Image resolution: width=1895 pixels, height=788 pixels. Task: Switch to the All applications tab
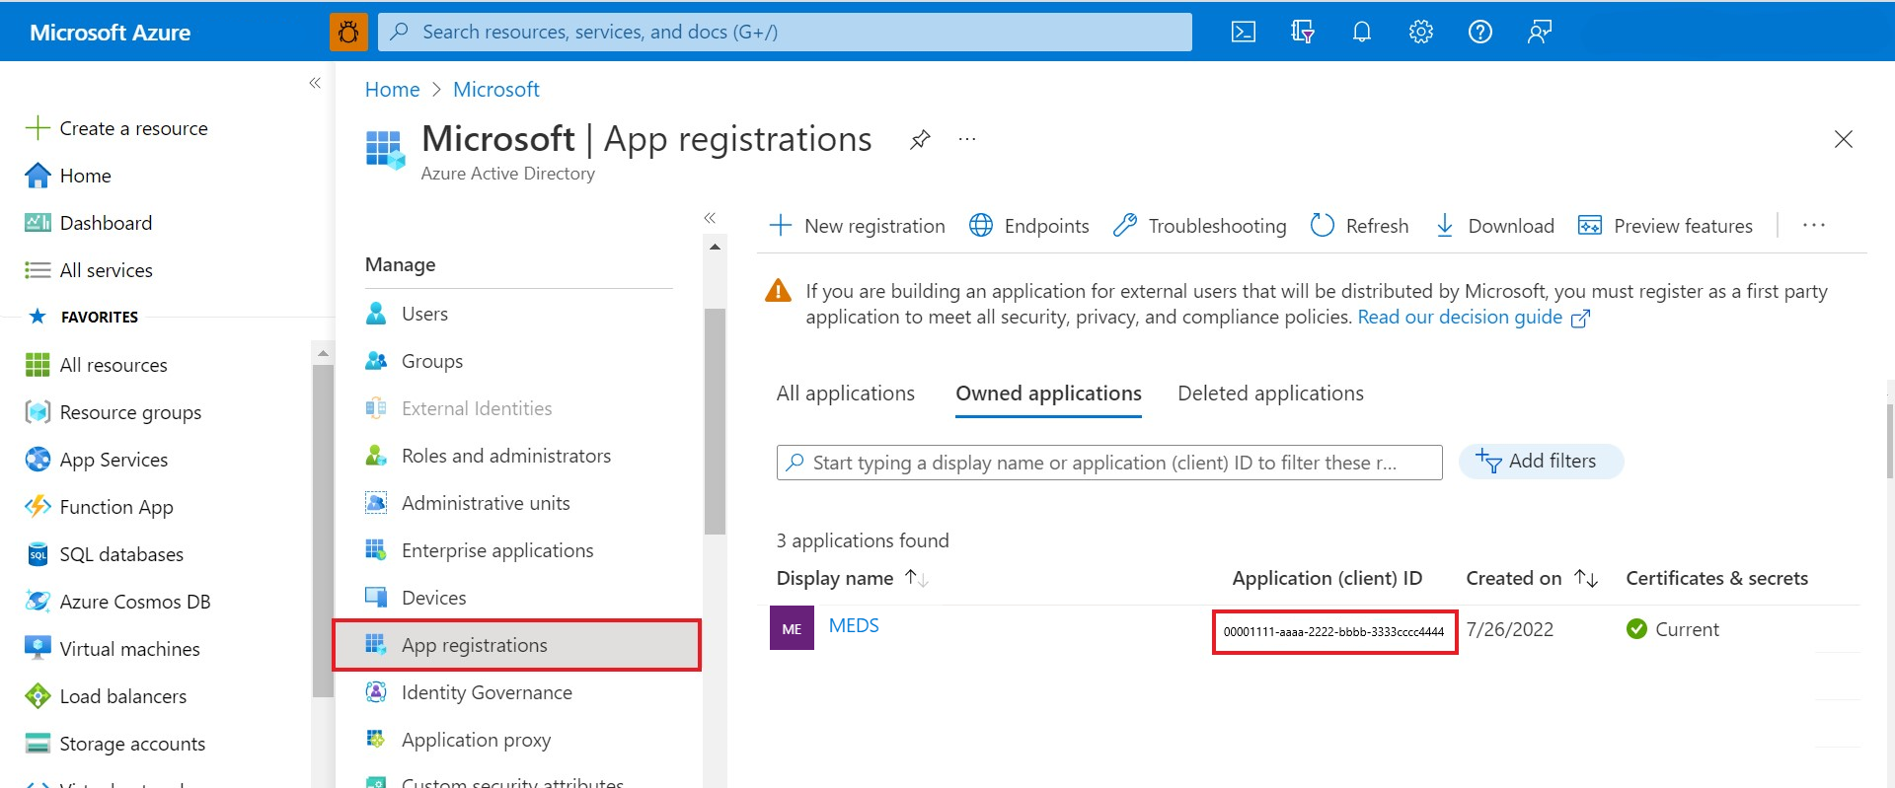tap(845, 394)
